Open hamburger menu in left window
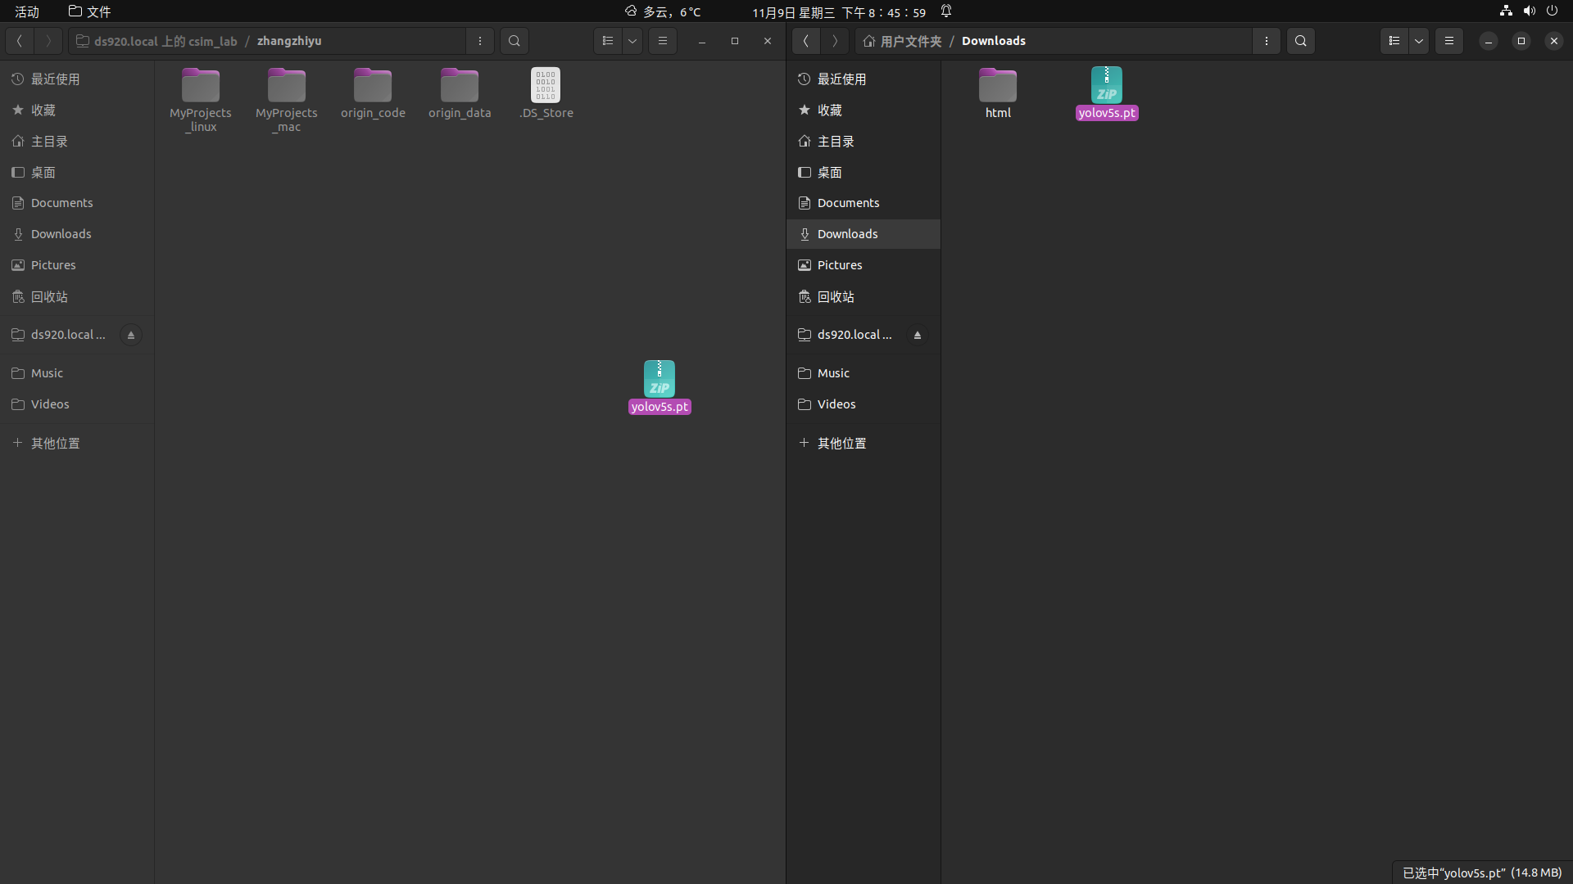The height and width of the screenshot is (884, 1573). click(x=663, y=41)
